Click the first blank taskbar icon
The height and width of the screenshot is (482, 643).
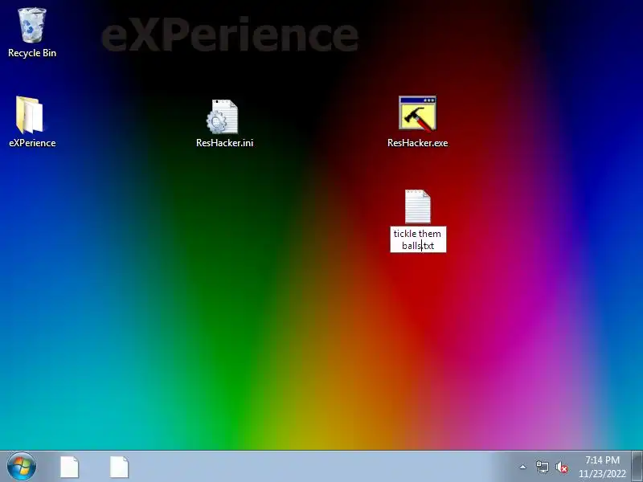pyautogui.click(x=69, y=467)
